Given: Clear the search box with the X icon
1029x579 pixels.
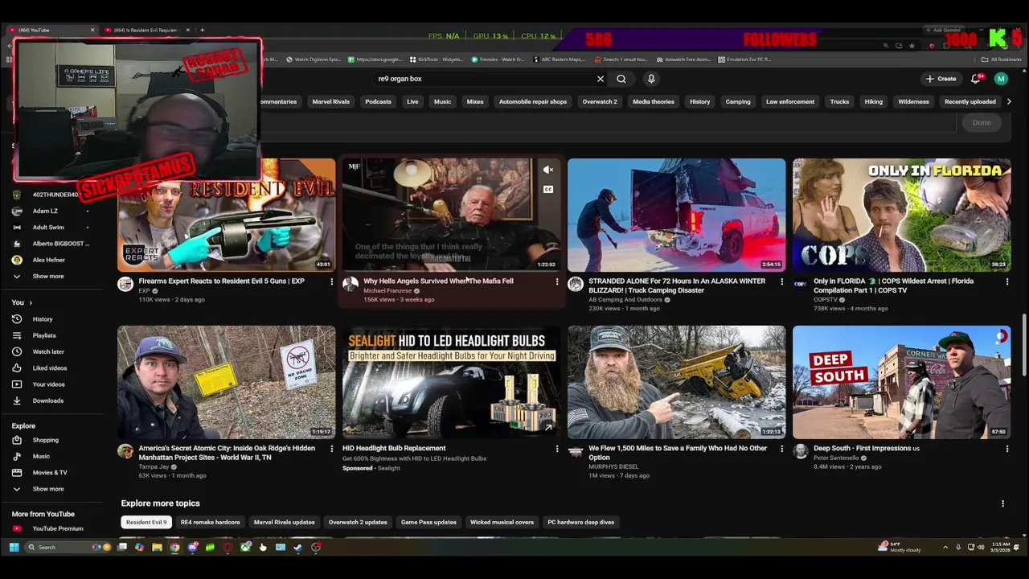Looking at the screenshot, I should click(600, 79).
